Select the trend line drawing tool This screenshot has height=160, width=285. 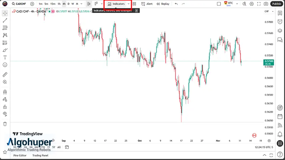[x=5, y=20]
